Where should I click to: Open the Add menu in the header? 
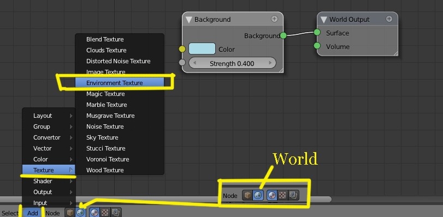[x=32, y=213]
